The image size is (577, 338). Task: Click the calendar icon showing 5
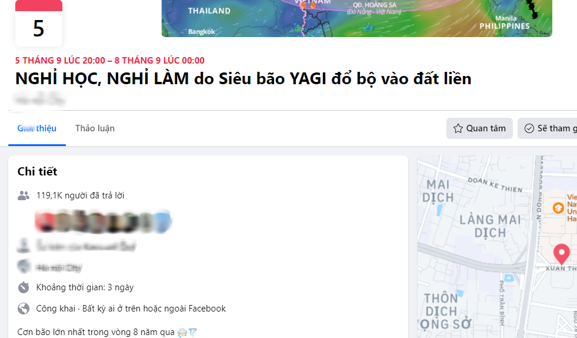[39, 23]
